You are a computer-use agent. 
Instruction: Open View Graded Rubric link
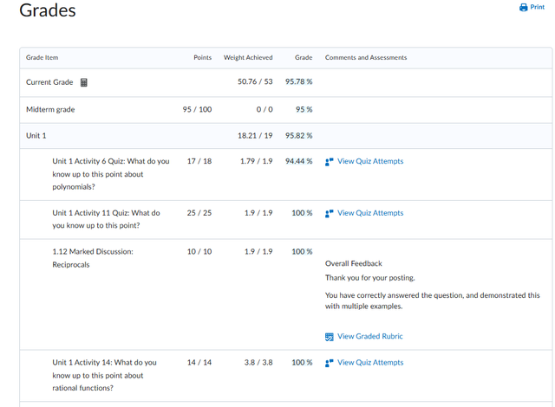point(370,336)
